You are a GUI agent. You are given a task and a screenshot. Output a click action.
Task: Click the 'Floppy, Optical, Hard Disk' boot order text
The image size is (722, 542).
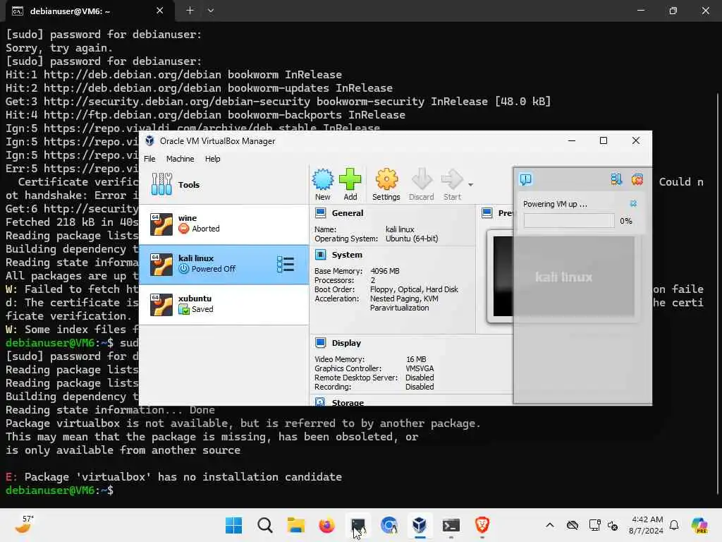(x=414, y=289)
